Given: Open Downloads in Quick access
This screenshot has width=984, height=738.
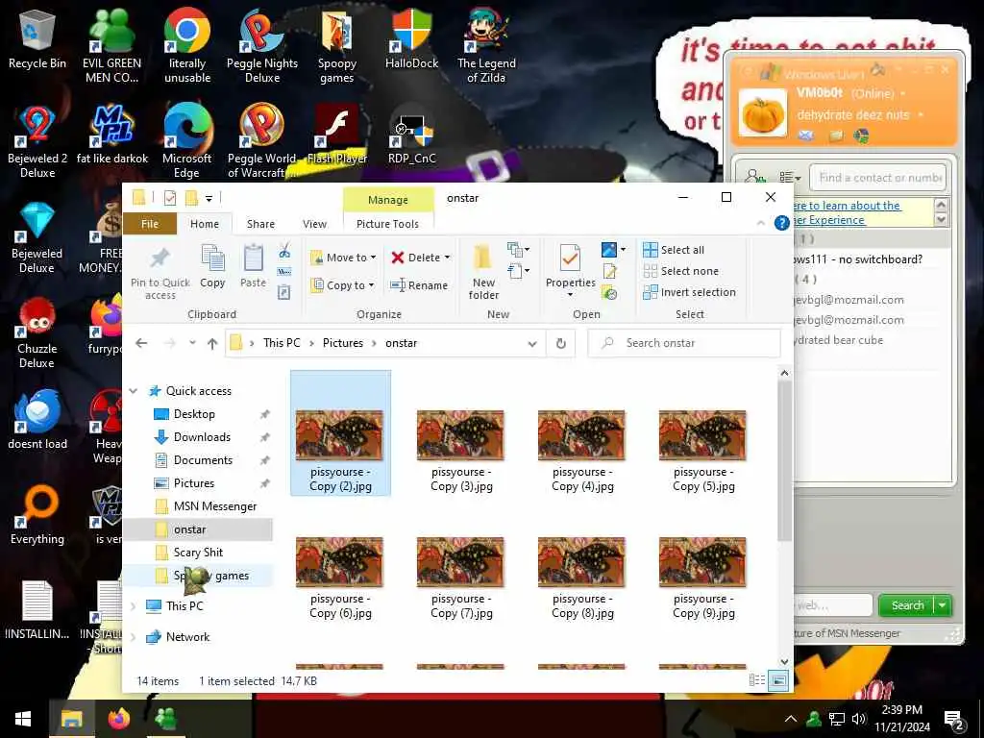Looking at the screenshot, I should pos(201,437).
